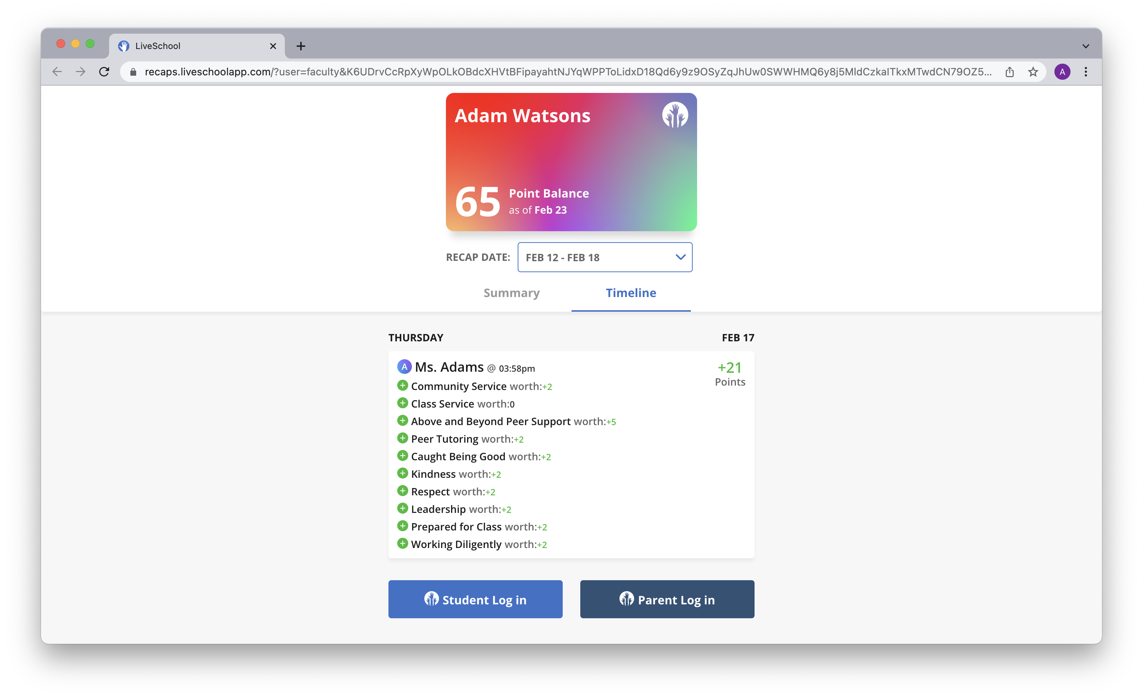Reload the page with the refresh icon

(104, 71)
